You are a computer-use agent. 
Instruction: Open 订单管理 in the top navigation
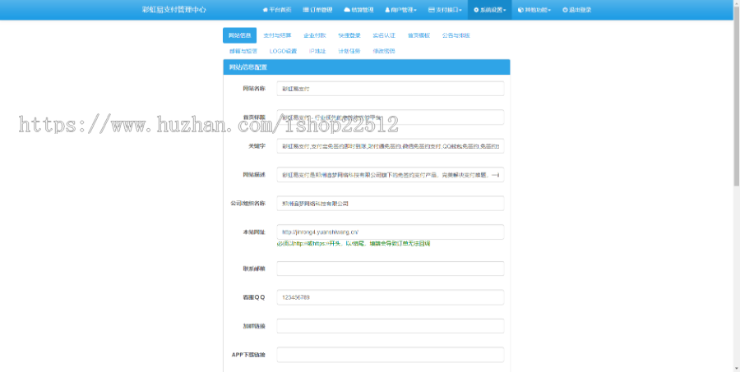point(317,10)
